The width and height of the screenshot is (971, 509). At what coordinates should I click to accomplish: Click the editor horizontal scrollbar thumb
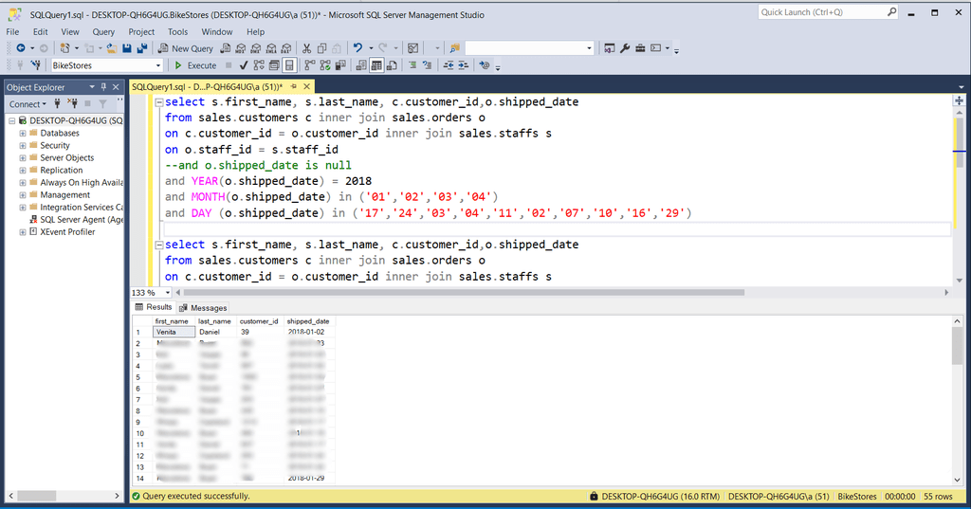click(464, 292)
